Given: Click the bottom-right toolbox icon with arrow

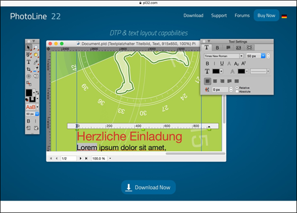Looking at the screenshot, I should coord(36,128).
